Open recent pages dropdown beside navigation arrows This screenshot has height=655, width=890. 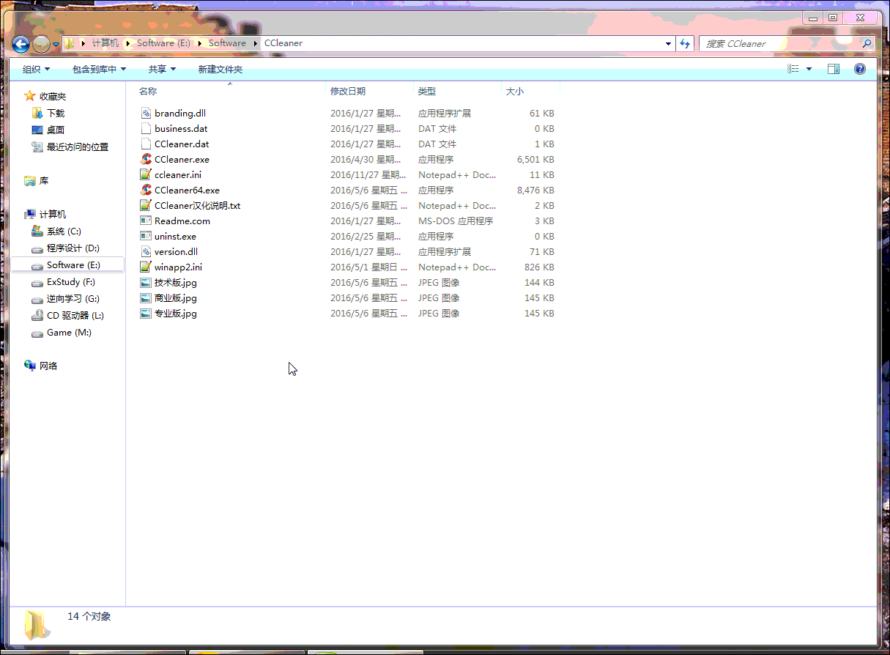[56, 44]
